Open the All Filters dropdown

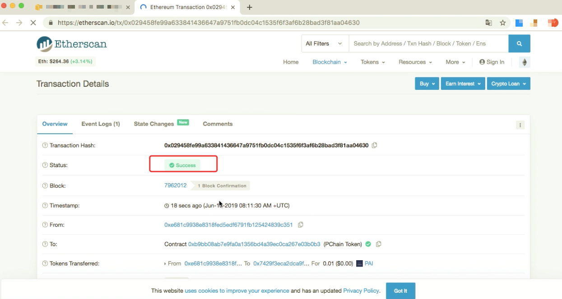coord(325,44)
